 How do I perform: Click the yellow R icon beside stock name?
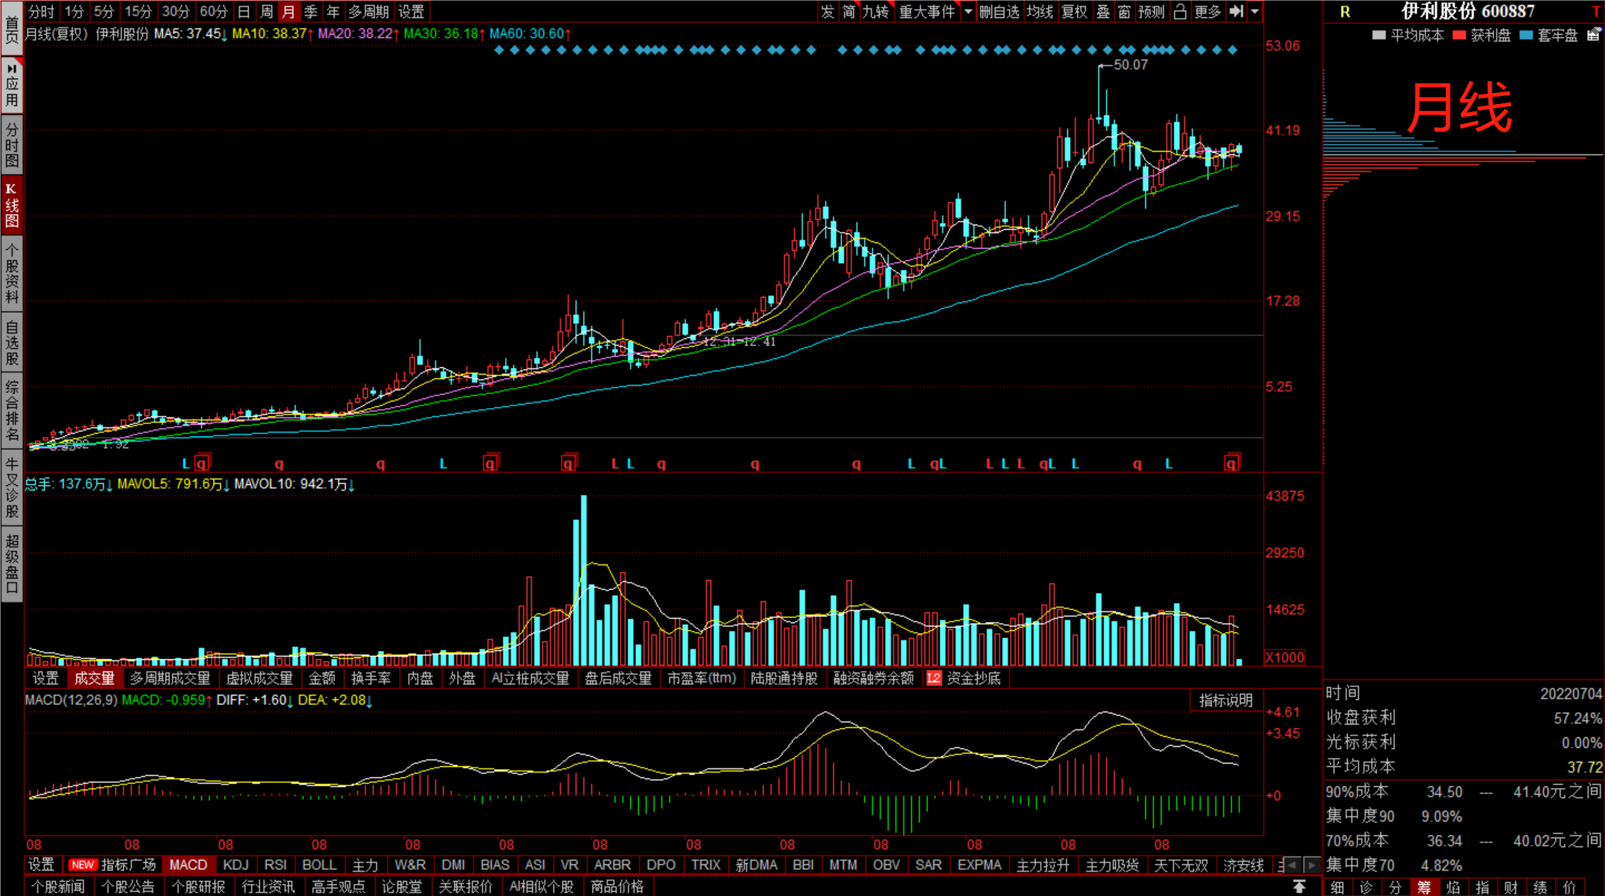[1345, 12]
